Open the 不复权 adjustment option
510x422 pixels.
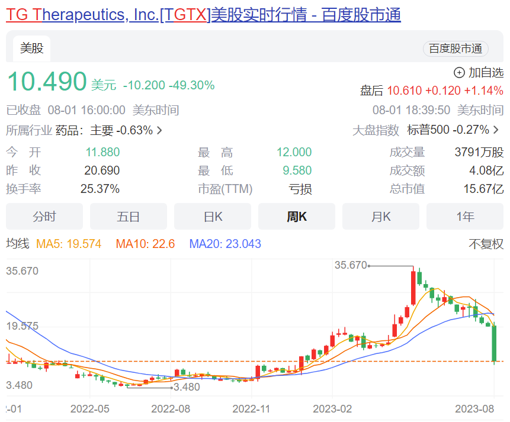[486, 244]
